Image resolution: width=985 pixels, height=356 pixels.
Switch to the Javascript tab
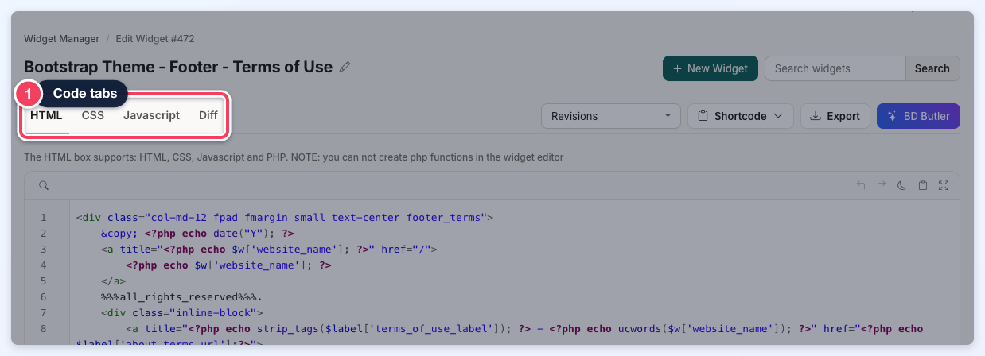coord(151,115)
